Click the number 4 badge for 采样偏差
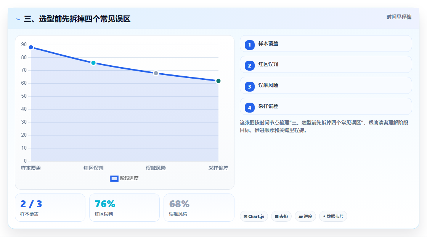The image size is (427, 237). 249,108
